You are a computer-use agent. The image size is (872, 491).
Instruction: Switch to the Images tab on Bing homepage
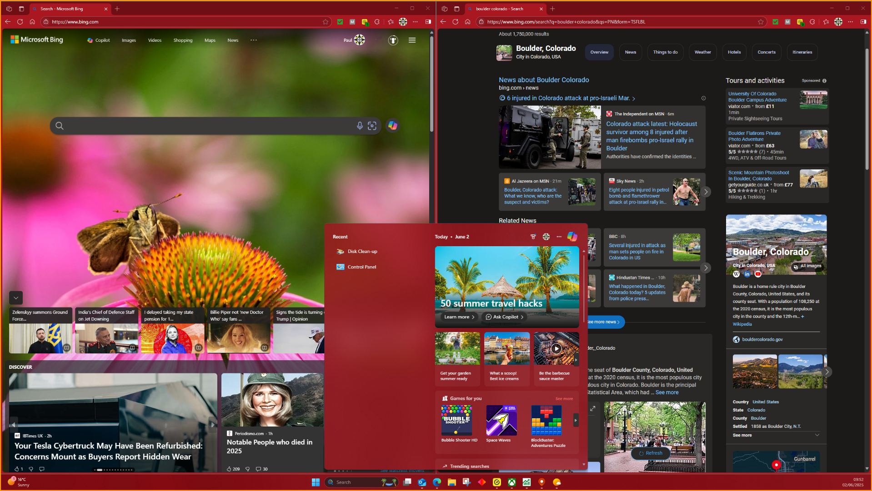click(x=129, y=40)
